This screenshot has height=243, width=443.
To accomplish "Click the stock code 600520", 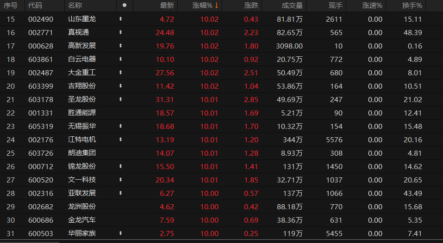I will (x=41, y=180).
